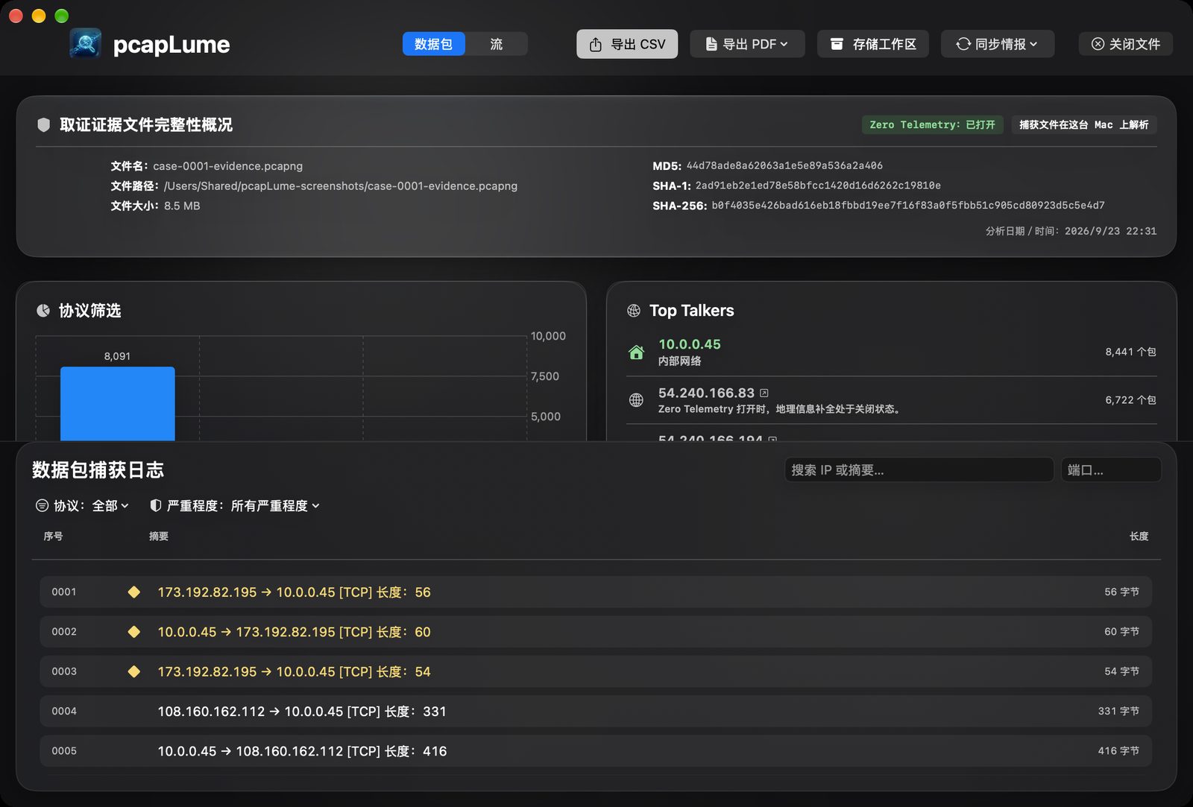The height and width of the screenshot is (807, 1193).
Task: Expand the 严重程度: 所有严重程度 dropdown
Action: (x=235, y=506)
